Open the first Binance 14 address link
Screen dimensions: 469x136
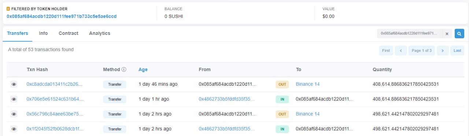[x=308, y=84]
